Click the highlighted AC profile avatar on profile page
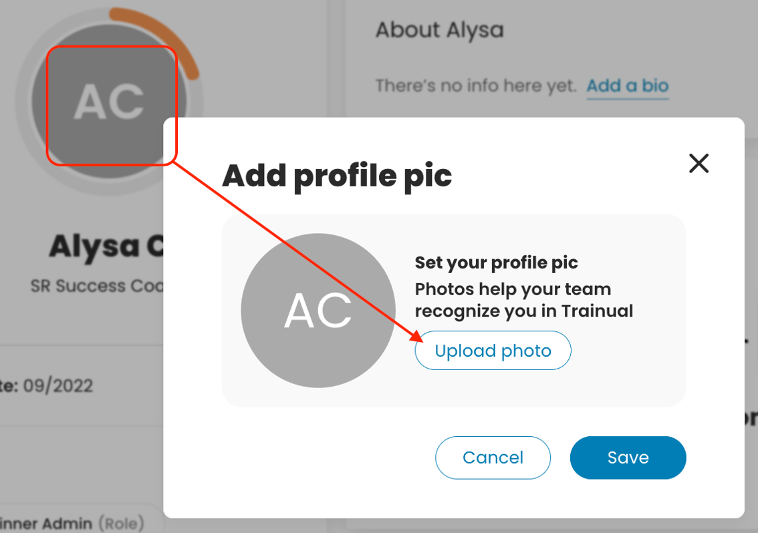Screen dimensions: 758x533 pyautogui.click(x=111, y=104)
